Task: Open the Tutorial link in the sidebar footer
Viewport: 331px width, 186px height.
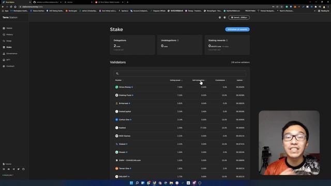Action: [7, 164]
